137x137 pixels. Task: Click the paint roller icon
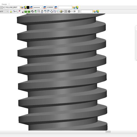[58, 12]
